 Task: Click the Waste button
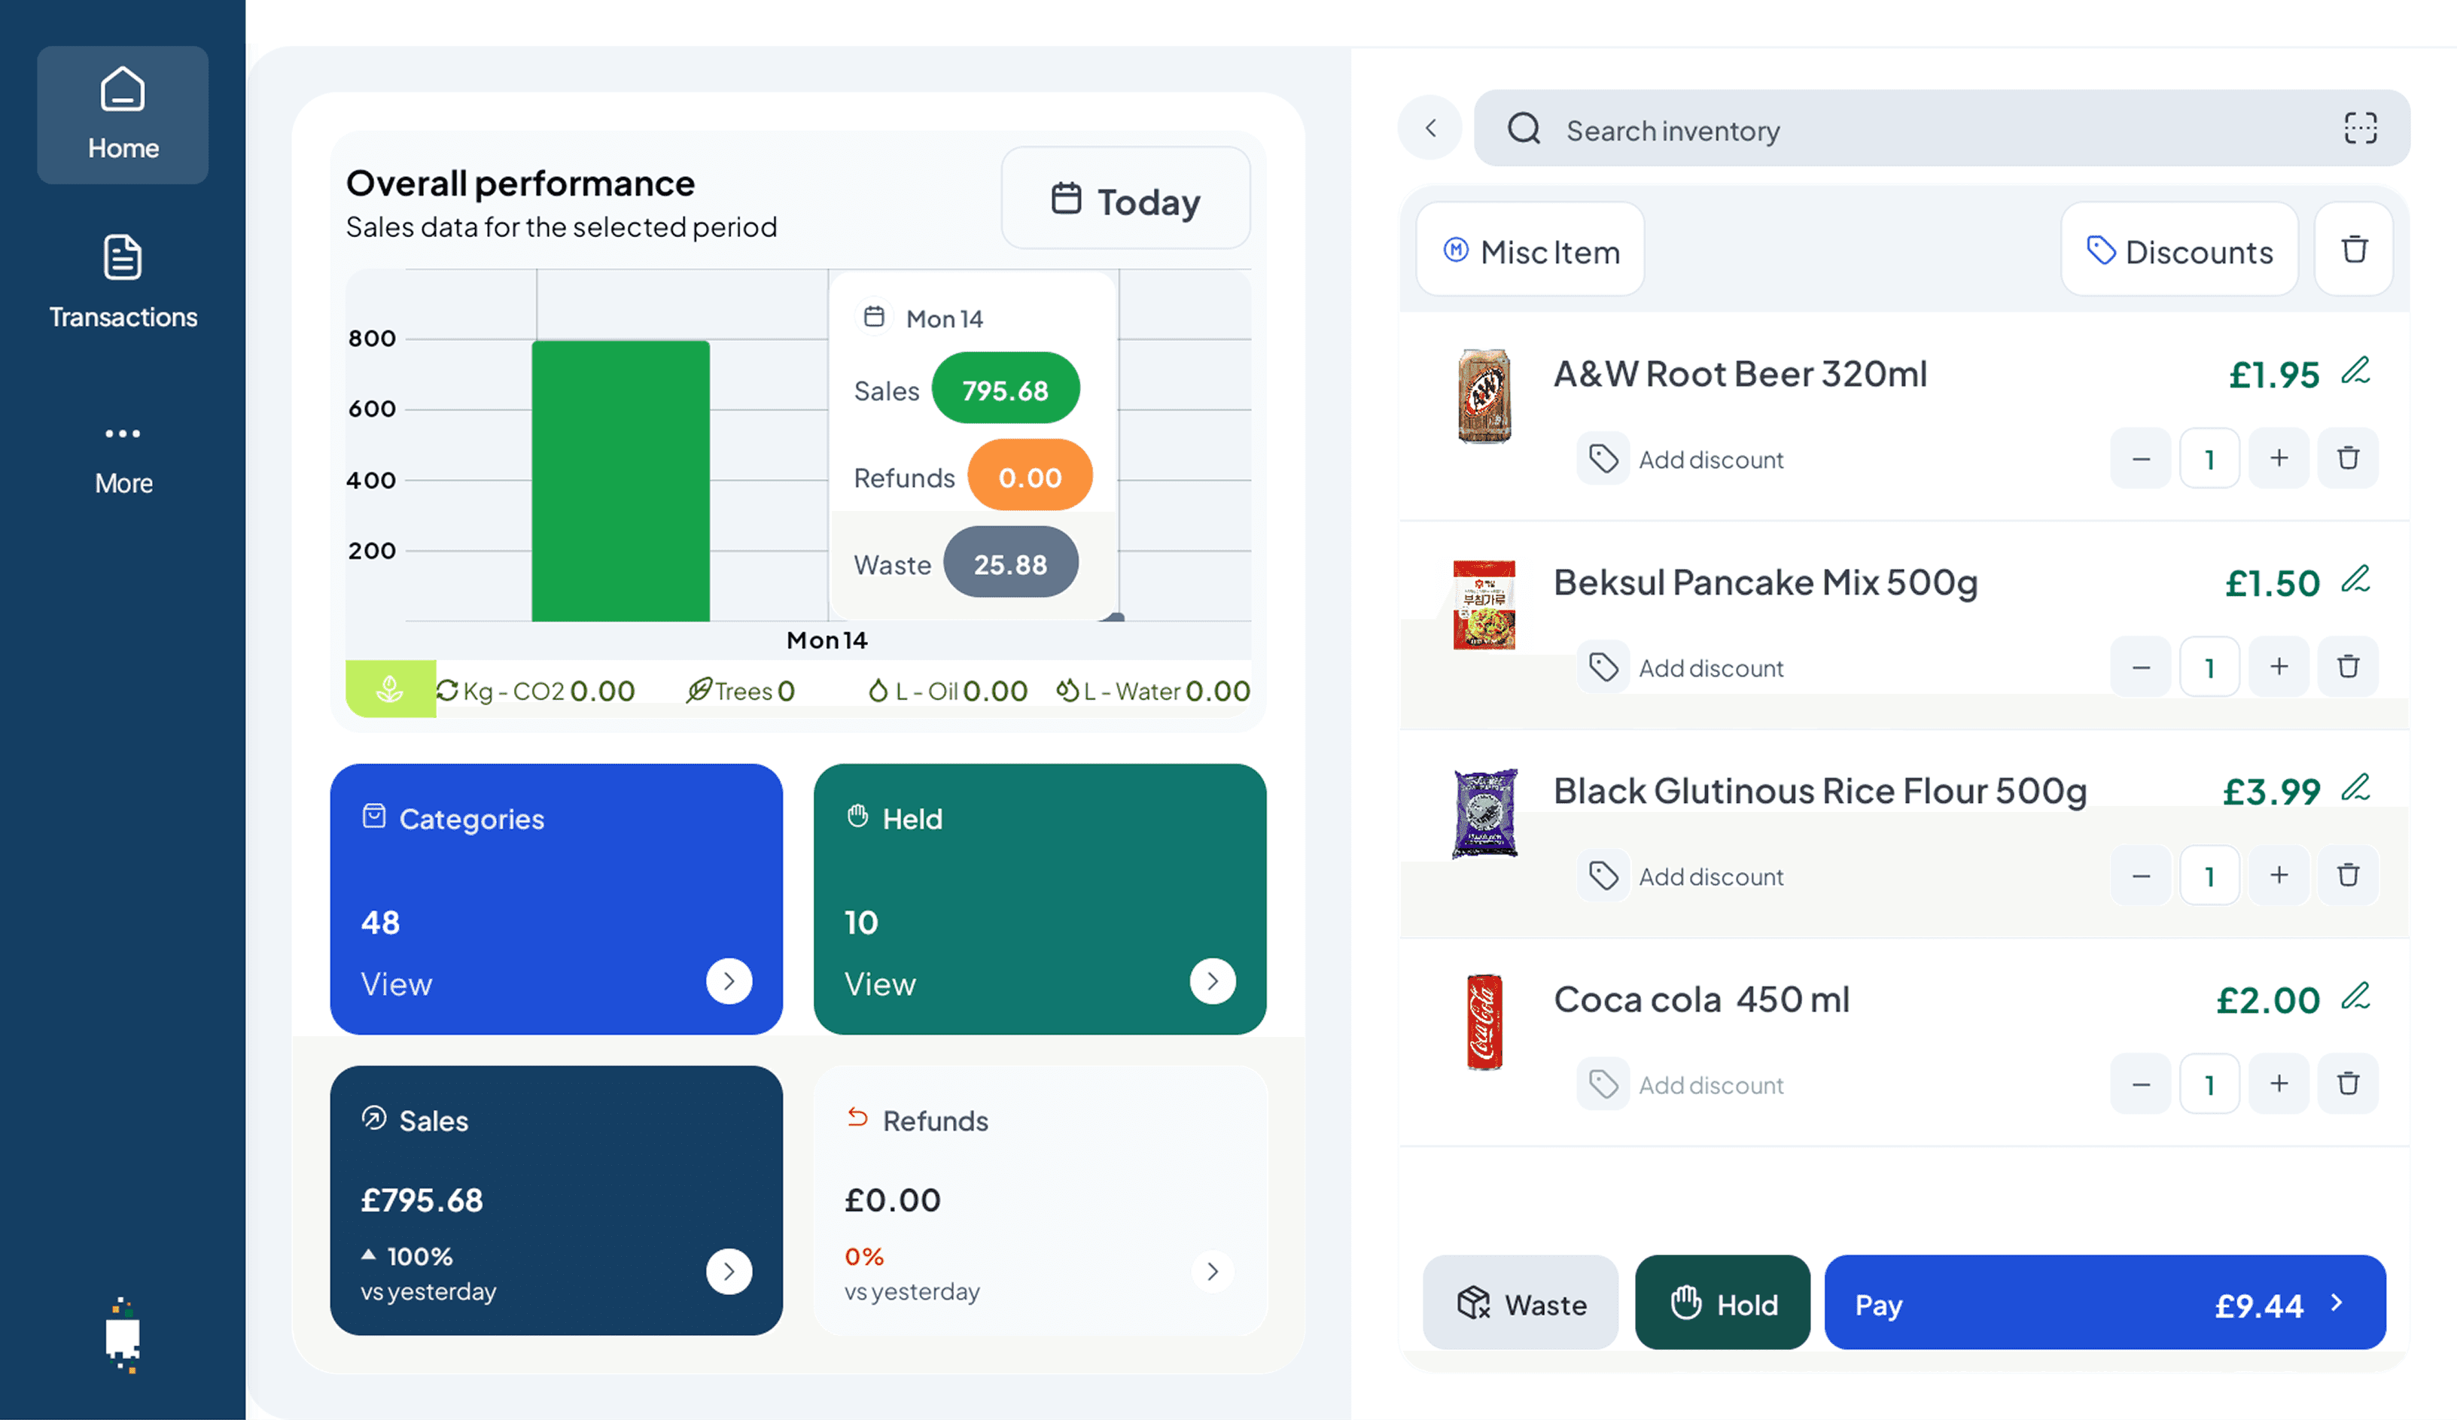1521,1303
